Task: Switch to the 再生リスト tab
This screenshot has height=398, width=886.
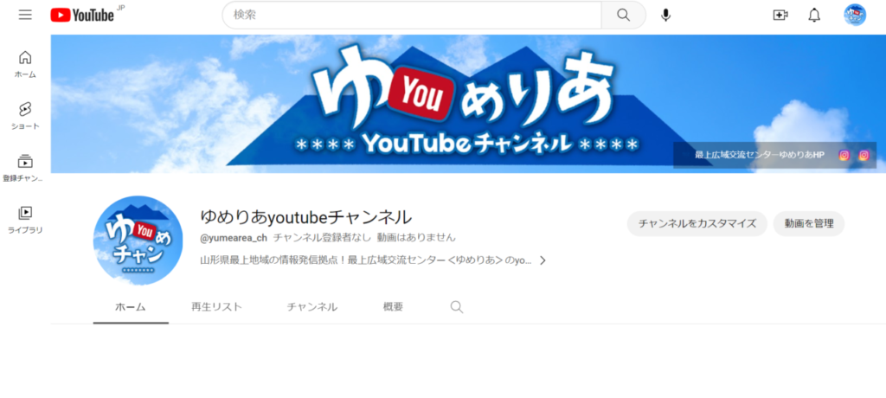Action: click(x=216, y=307)
